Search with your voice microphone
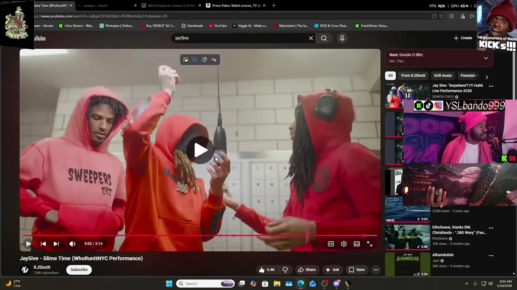Image resolution: width=517 pixels, height=290 pixels. 342,38
